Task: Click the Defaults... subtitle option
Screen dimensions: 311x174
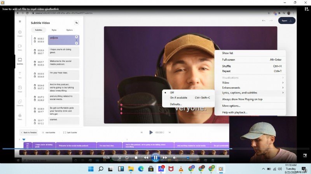Action: click(x=176, y=104)
